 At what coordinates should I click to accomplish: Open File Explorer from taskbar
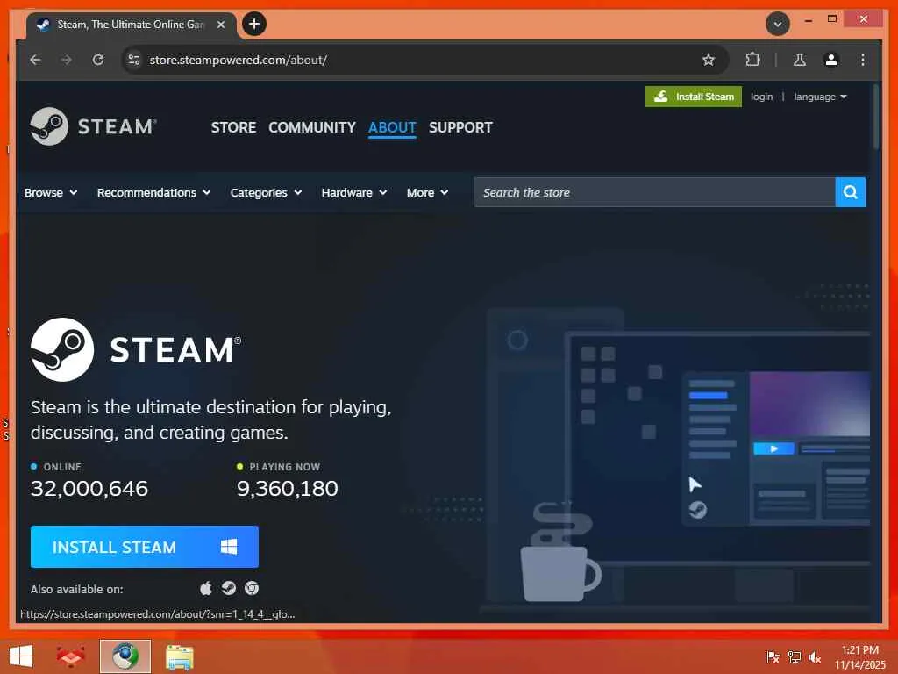coord(179,656)
